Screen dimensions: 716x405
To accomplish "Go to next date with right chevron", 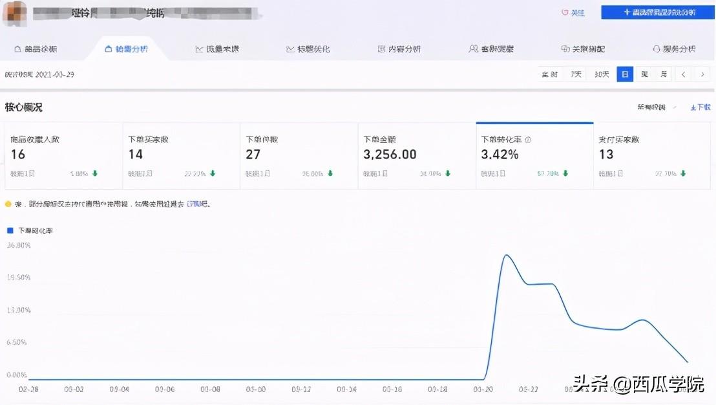I will (x=702, y=74).
